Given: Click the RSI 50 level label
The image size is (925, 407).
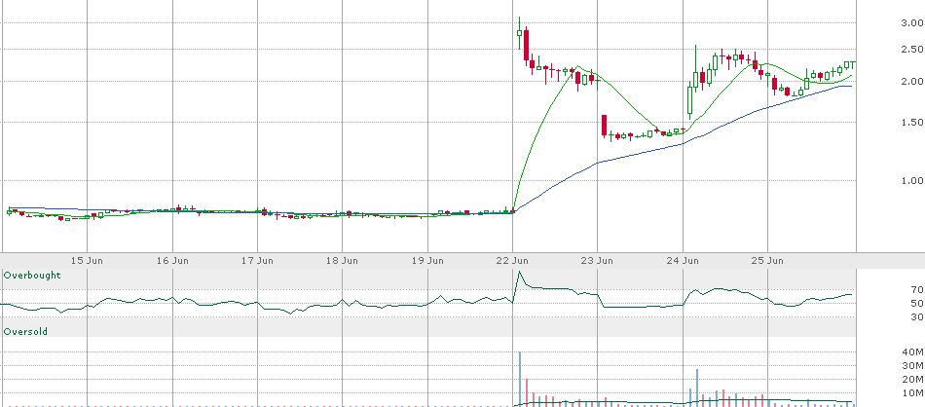Looking at the screenshot, I should (917, 303).
